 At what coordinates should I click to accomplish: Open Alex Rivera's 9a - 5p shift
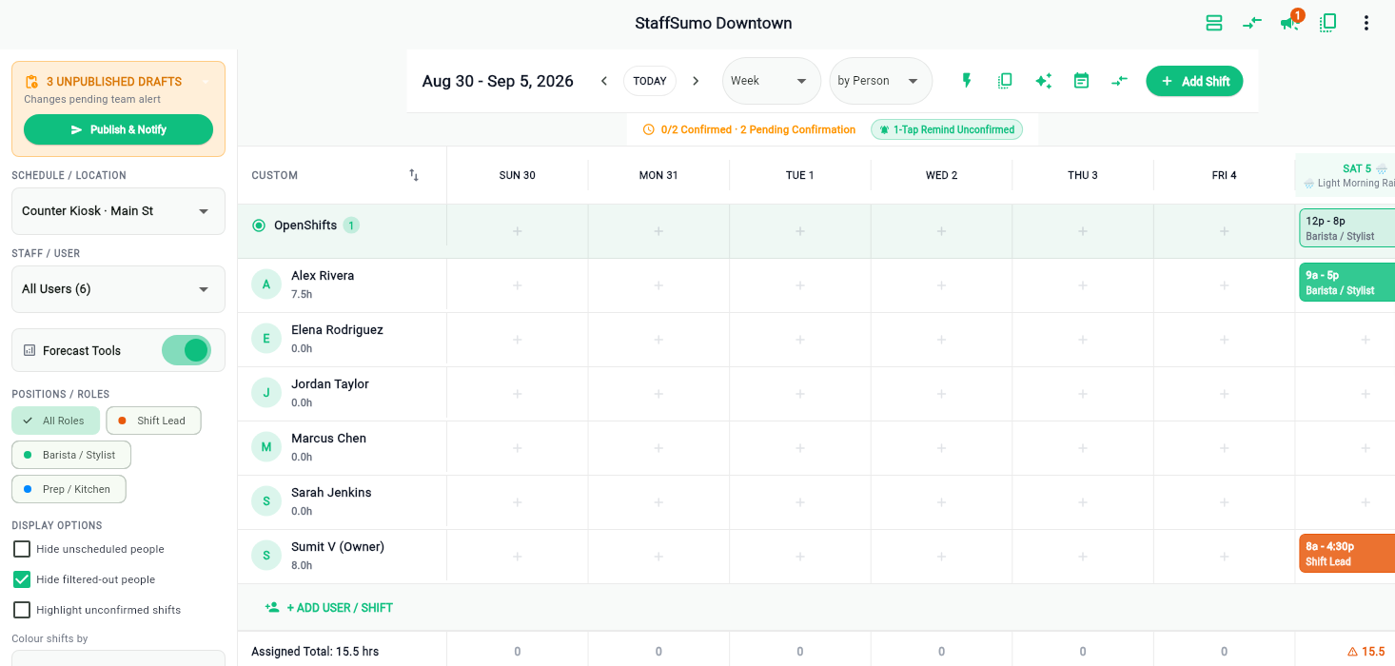pyautogui.click(x=1346, y=283)
